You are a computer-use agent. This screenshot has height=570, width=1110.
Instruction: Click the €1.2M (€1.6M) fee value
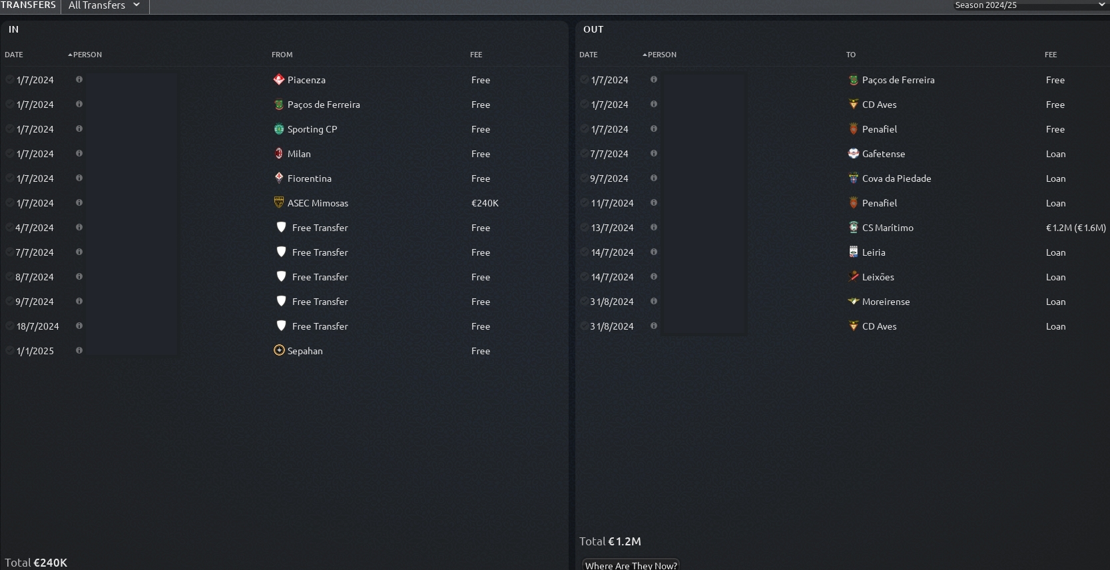coord(1075,228)
